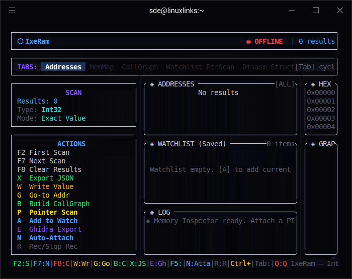Change scan Mode from Exact Value
Screen dimensions: 352x279
(63, 118)
